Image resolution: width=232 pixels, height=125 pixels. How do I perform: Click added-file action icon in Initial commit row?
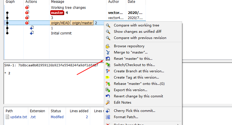coord(32,33)
